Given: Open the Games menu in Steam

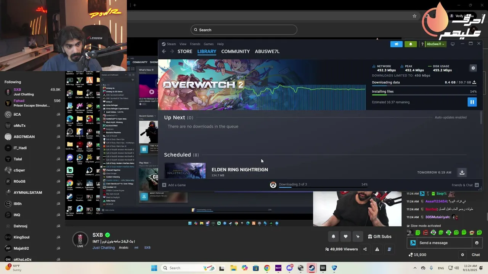Looking at the screenshot, I should (209, 44).
